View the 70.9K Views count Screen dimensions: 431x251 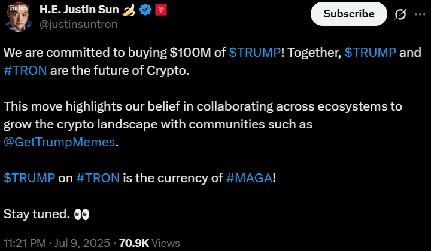pos(150,243)
